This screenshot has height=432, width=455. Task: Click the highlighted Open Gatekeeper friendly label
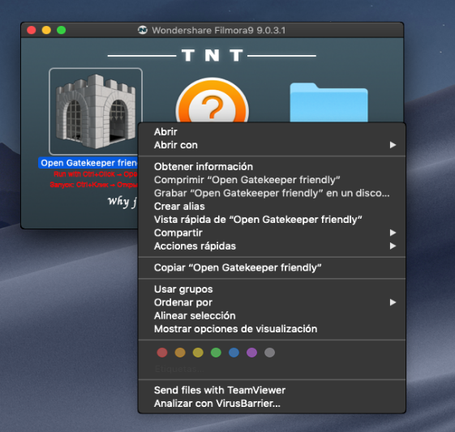click(88, 163)
